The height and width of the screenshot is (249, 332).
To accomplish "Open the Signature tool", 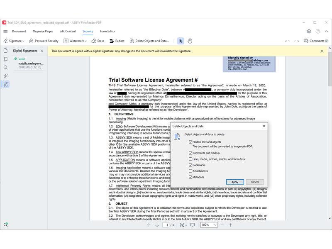I will pyautogui.click(x=13, y=41).
